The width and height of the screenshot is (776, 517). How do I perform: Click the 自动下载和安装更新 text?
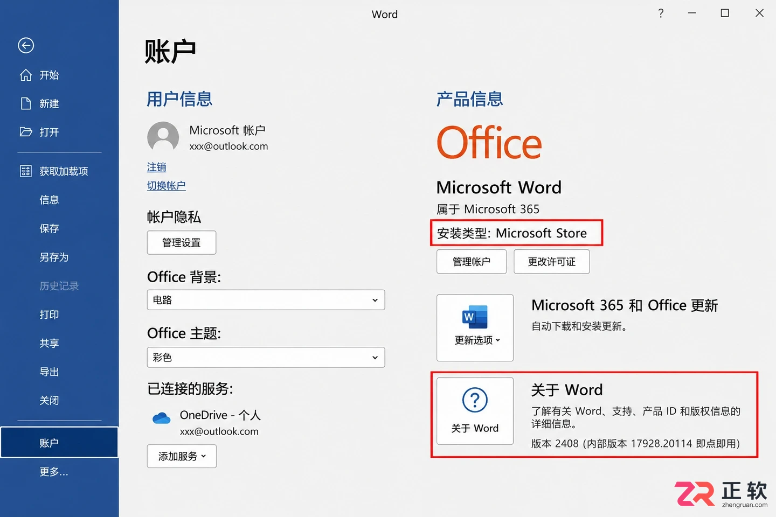(x=579, y=326)
